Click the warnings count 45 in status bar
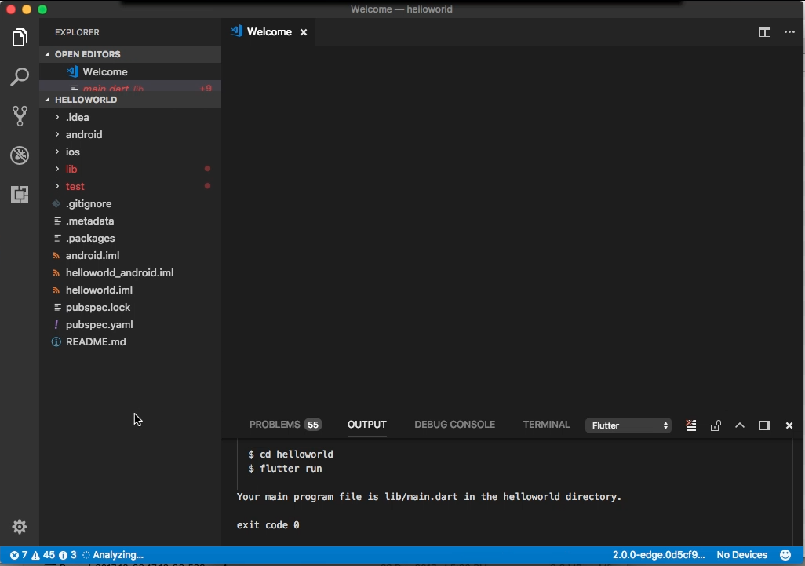 pos(43,555)
